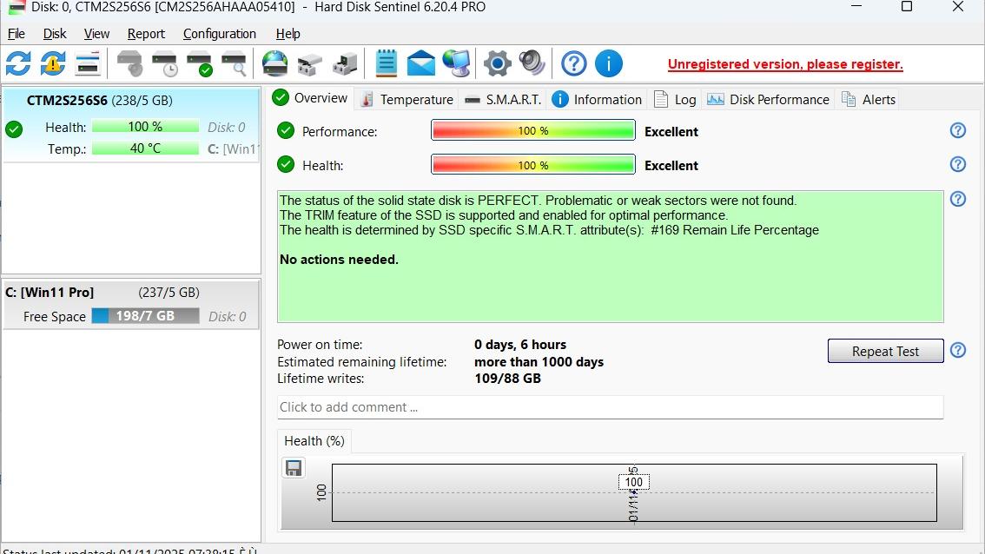985x554 pixels.
Task: Switch to the Temperature tab
Action: point(407,99)
